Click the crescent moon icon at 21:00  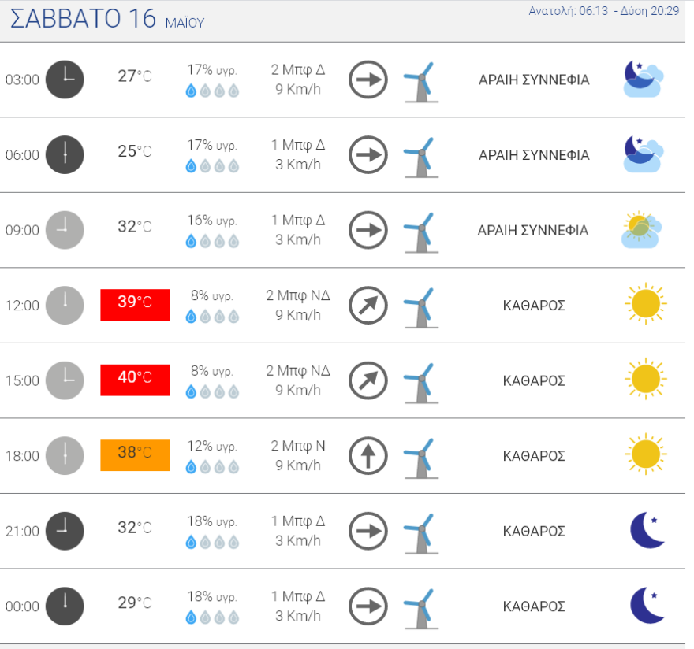coord(647,531)
